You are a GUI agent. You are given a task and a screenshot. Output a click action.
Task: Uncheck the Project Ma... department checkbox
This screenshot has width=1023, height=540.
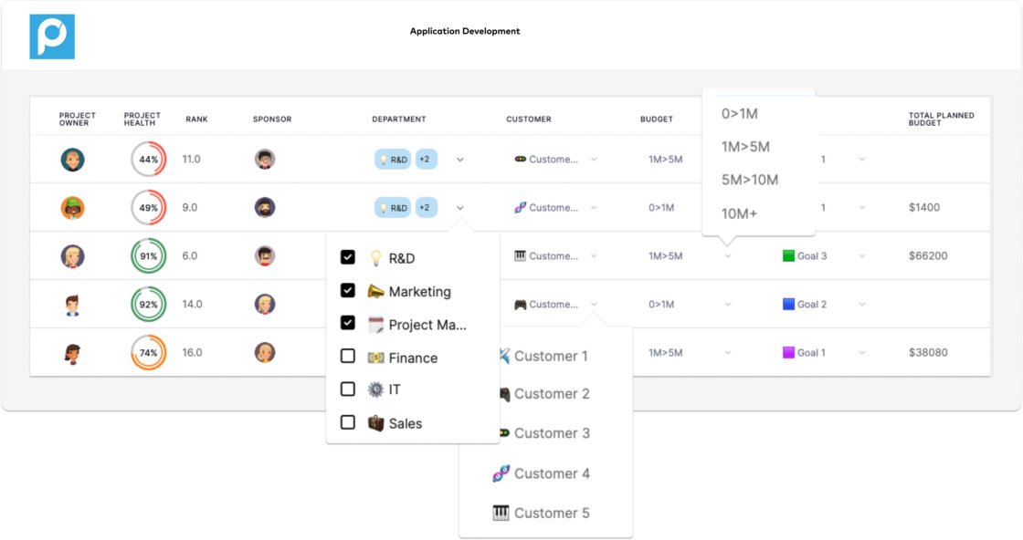coord(348,323)
